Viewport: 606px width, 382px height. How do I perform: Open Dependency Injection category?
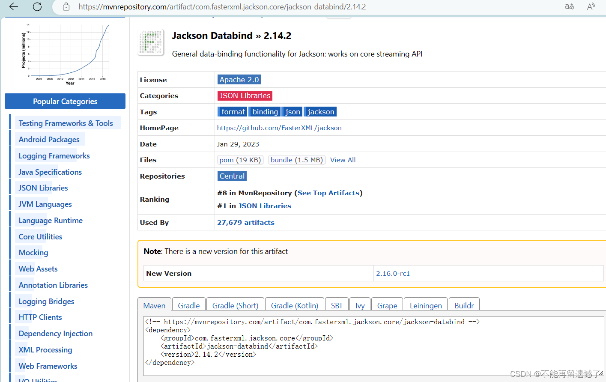(x=56, y=334)
